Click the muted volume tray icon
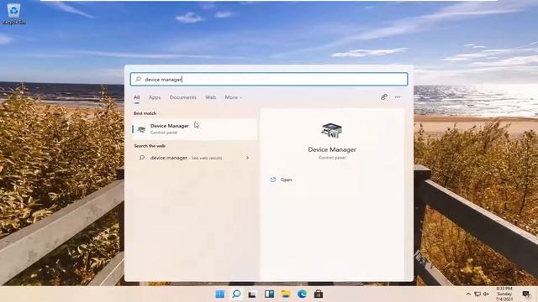Image resolution: width=538 pixels, height=302 pixels. click(x=486, y=294)
